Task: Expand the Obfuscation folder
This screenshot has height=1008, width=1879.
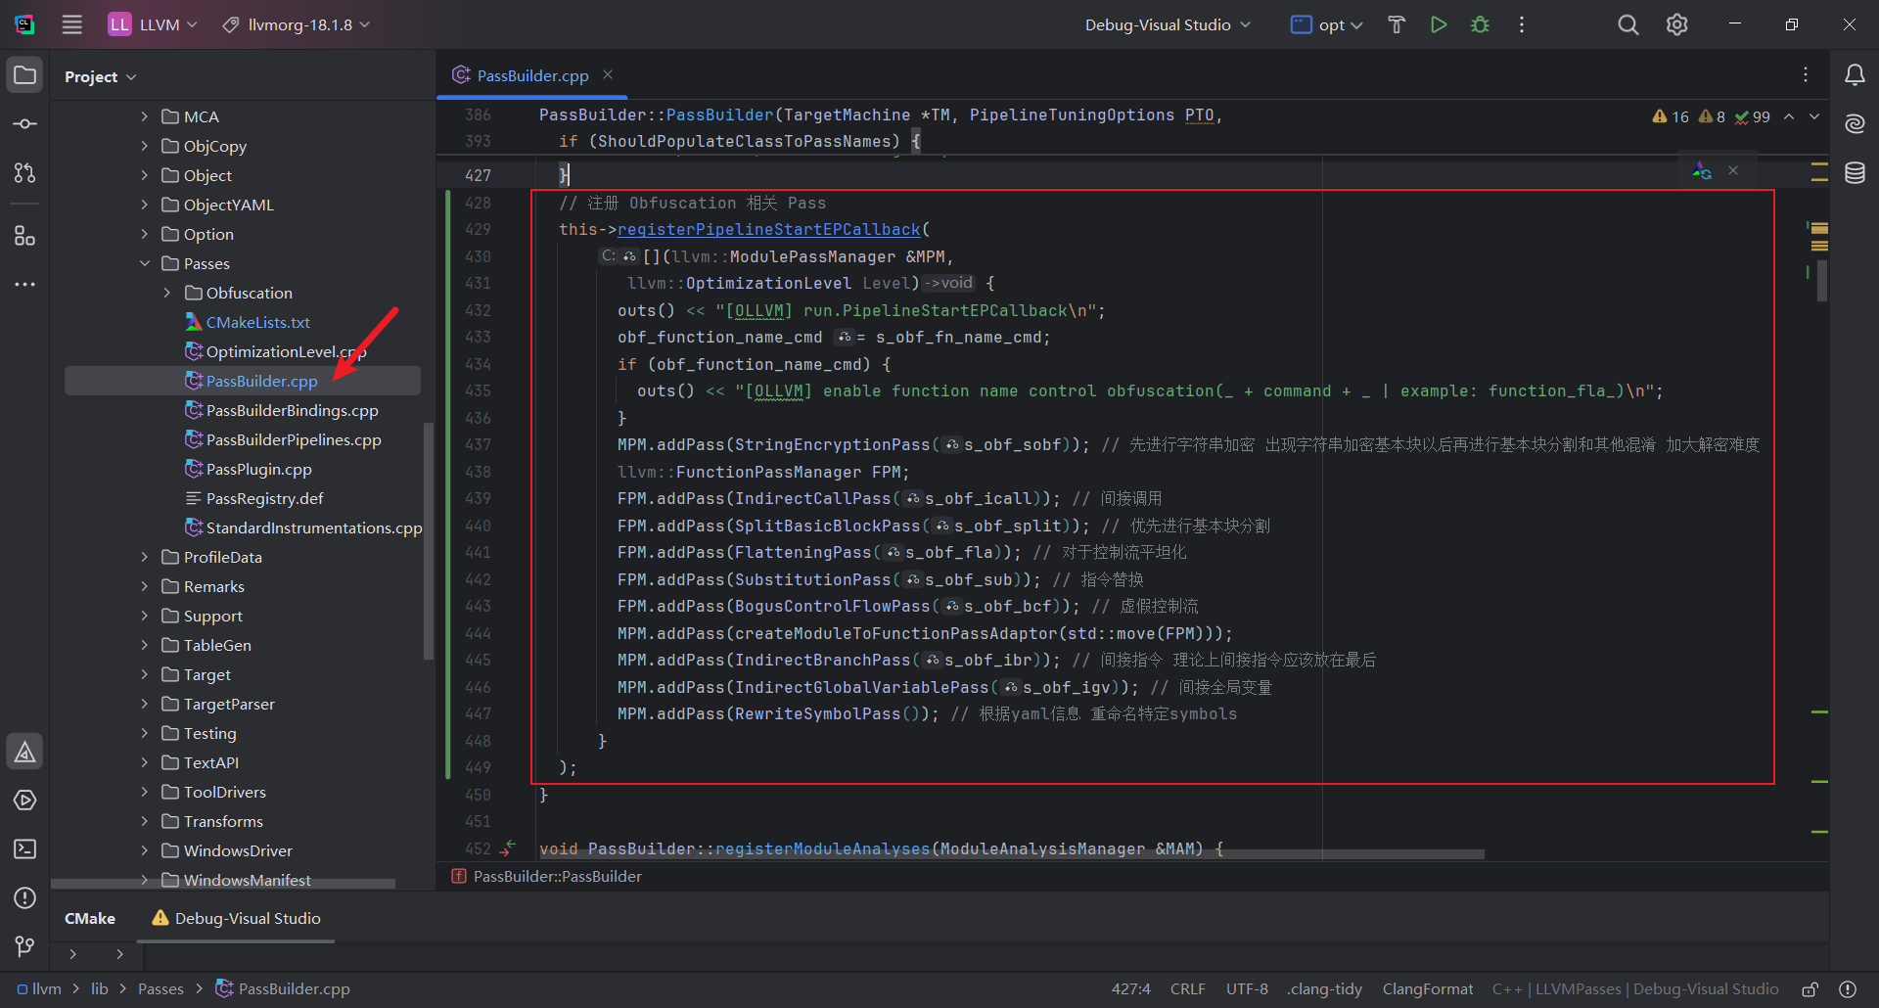Action: [x=166, y=293]
